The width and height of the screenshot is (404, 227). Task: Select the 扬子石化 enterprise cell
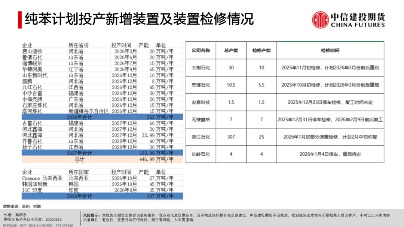coord(32,147)
